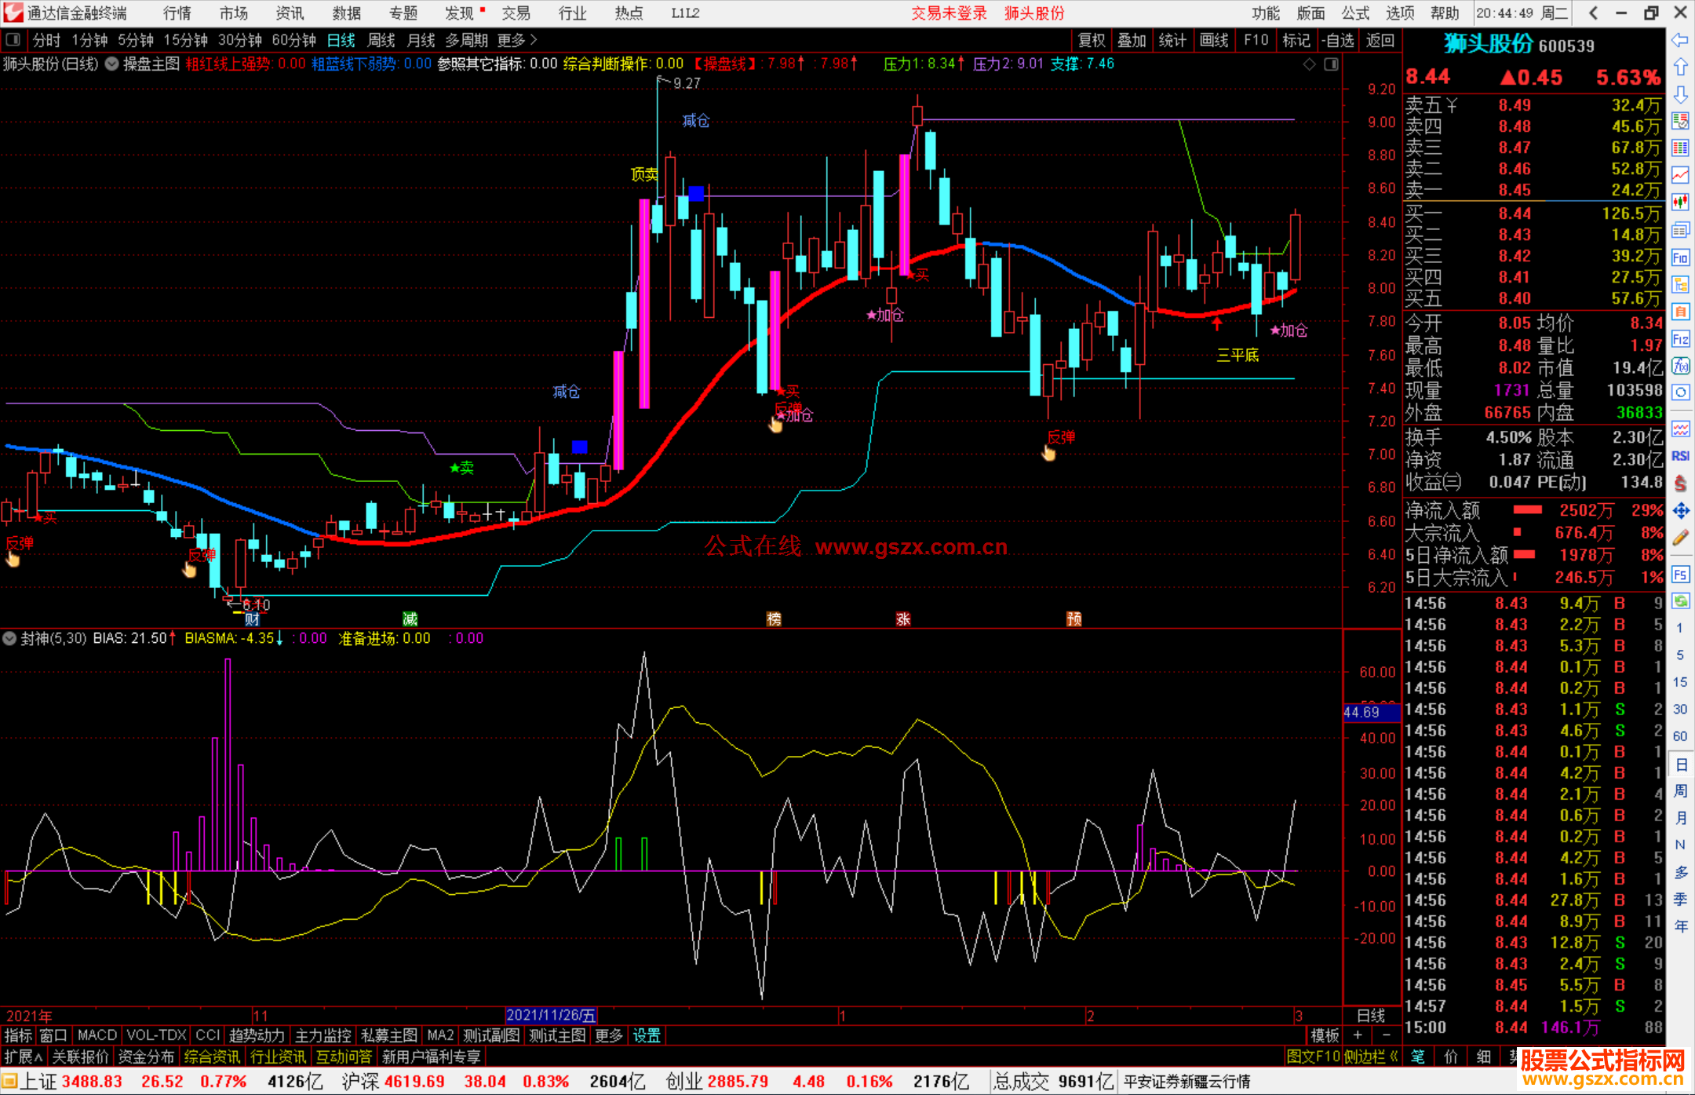The height and width of the screenshot is (1095, 1695).
Task: Open the 资讯 menu
Action: (290, 13)
